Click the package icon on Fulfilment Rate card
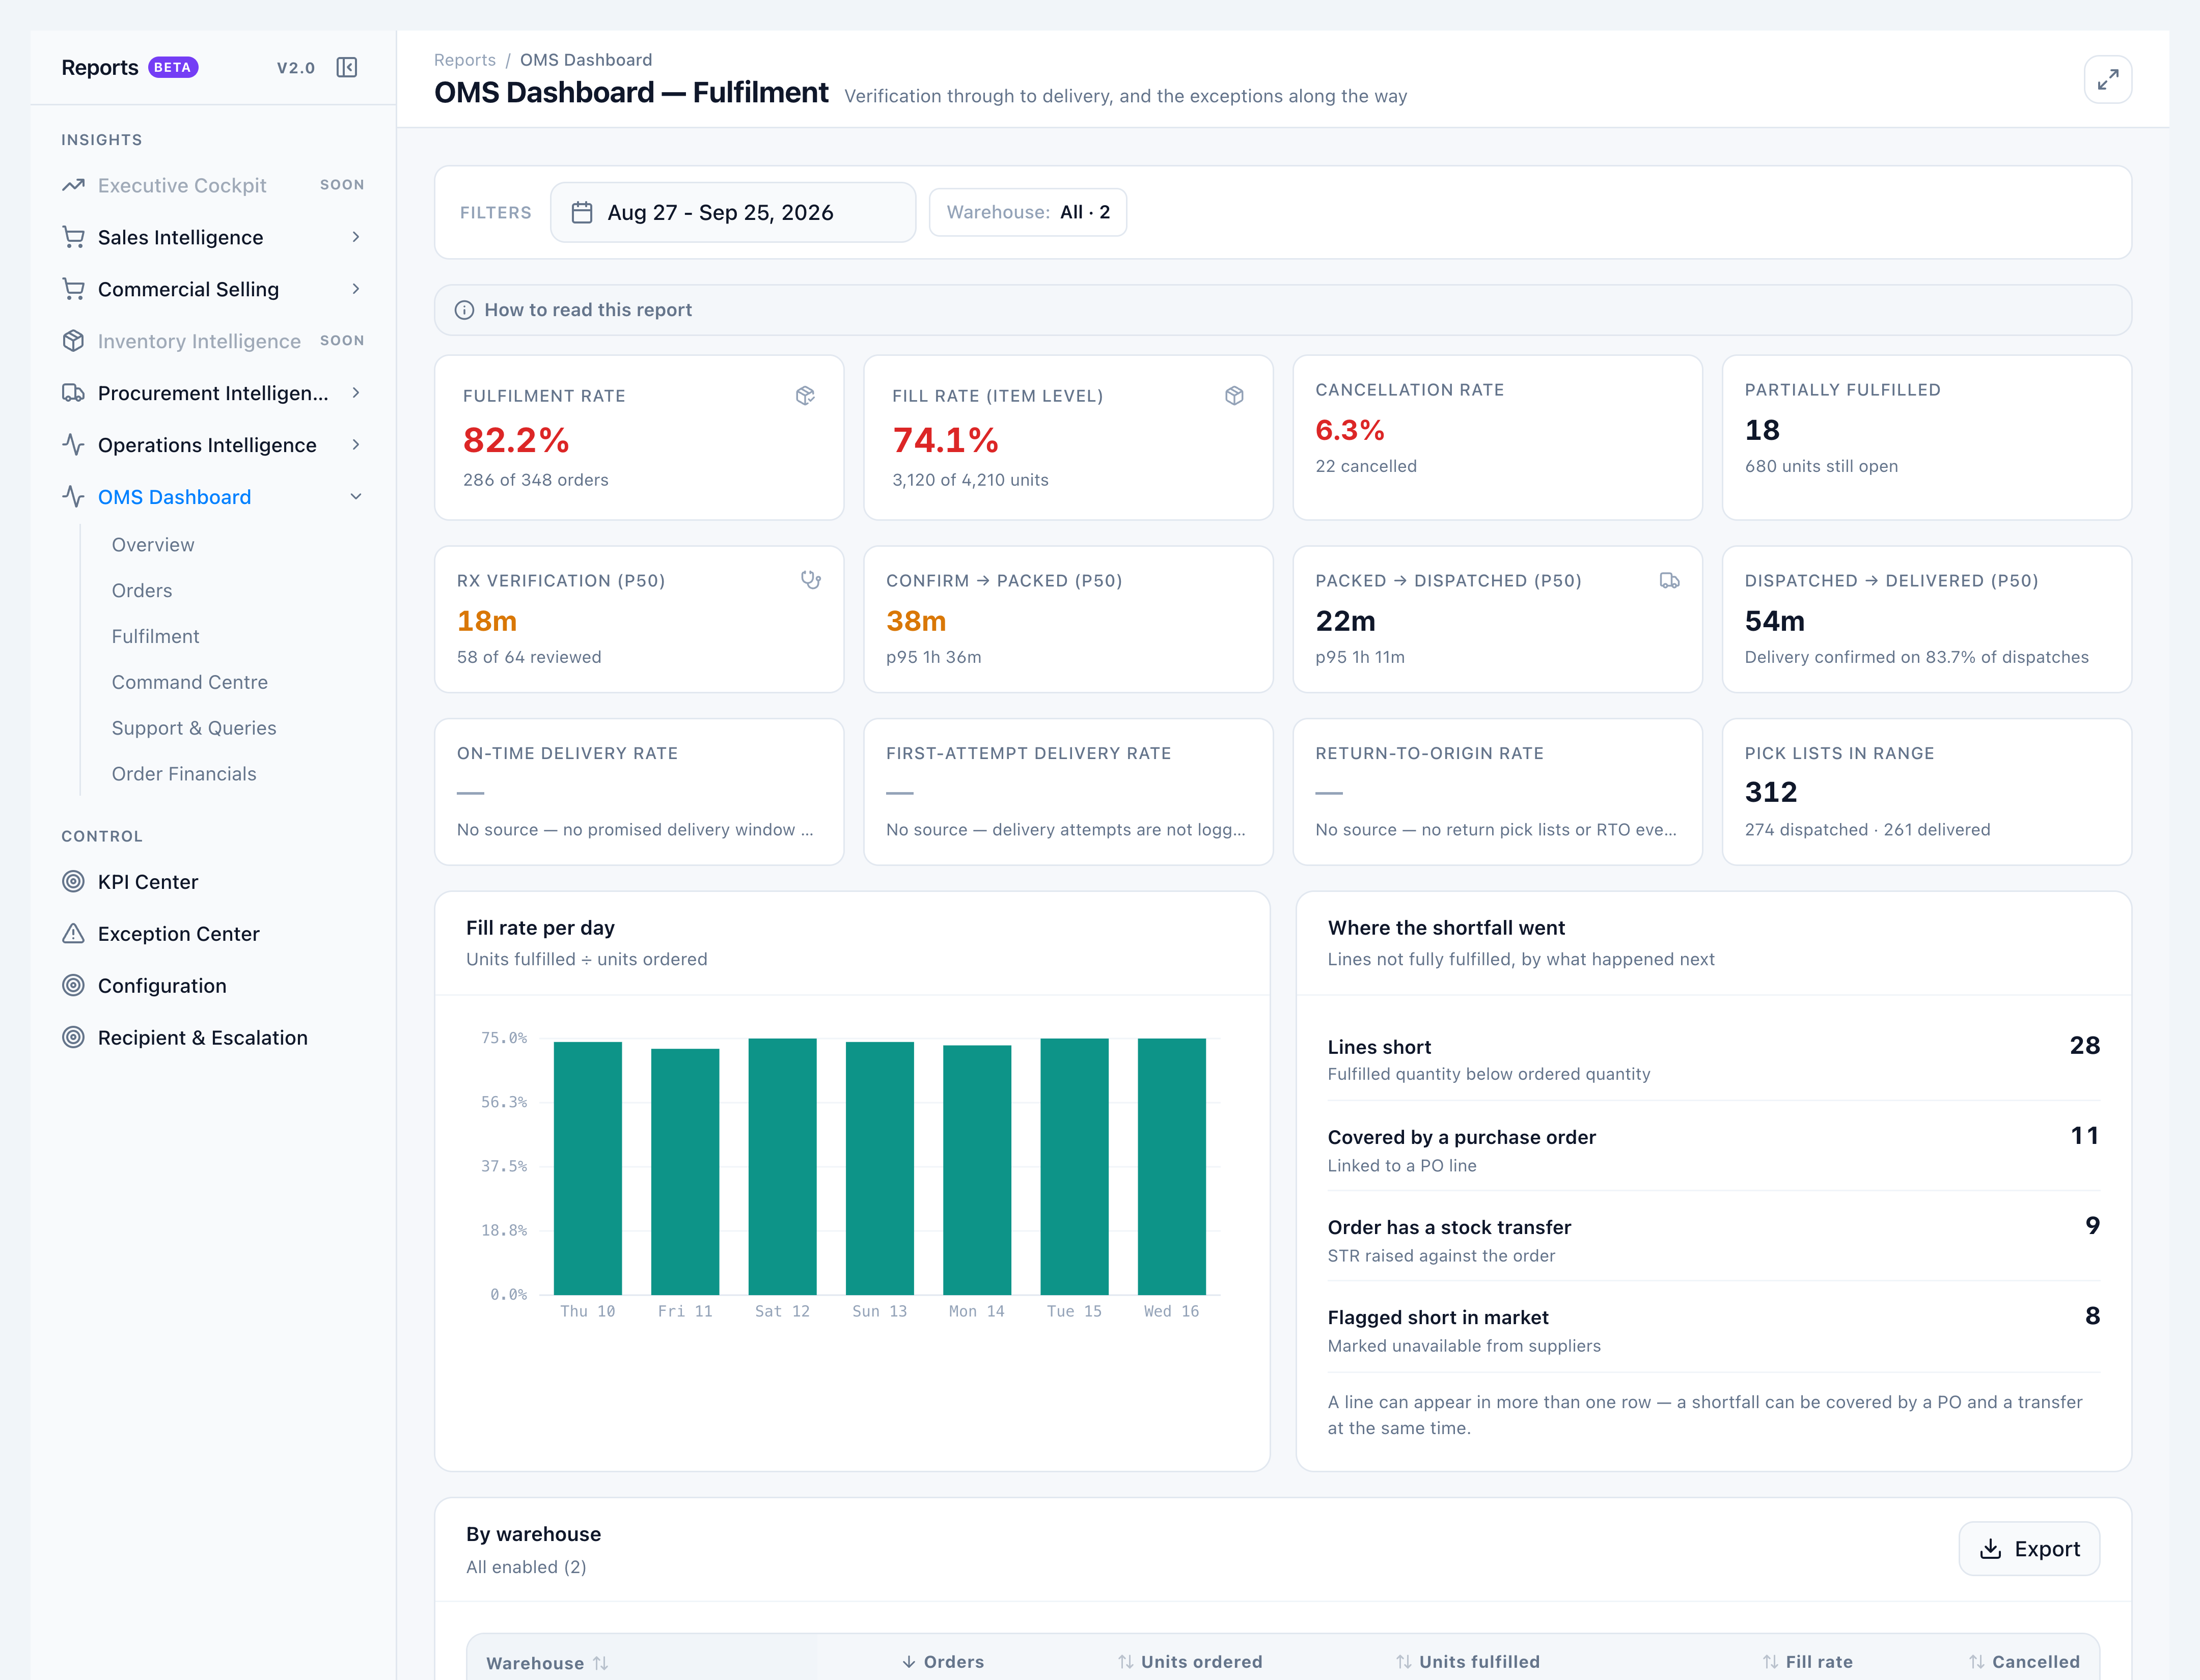Image resolution: width=2200 pixels, height=1680 pixels. [805, 396]
